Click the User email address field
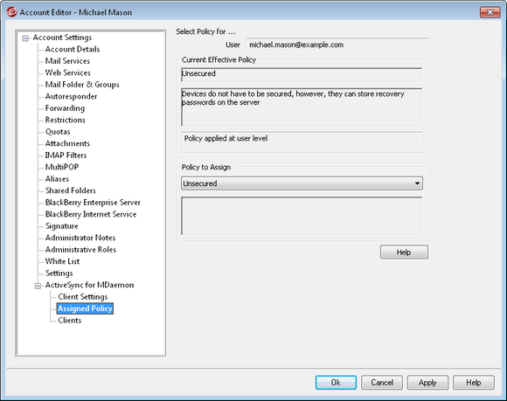 tap(337, 45)
